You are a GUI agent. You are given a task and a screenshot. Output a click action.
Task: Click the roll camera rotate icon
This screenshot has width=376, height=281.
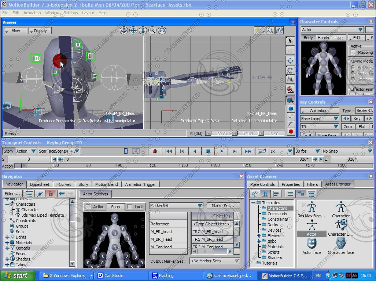162,30
